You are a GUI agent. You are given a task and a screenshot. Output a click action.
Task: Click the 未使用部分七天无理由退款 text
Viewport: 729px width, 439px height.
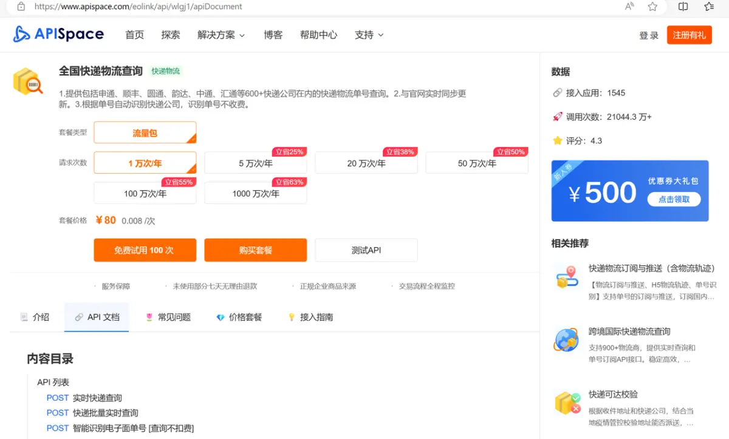tap(215, 286)
